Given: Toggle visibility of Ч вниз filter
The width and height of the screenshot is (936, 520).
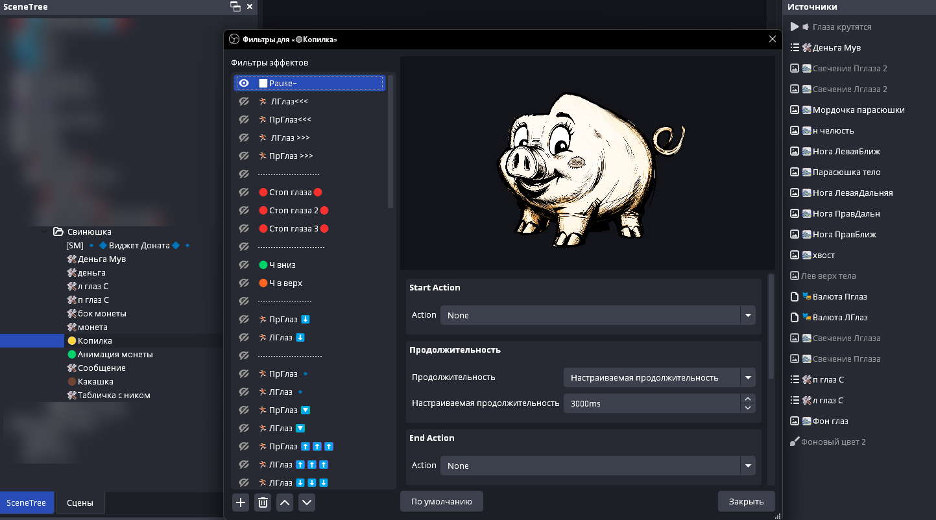Looking at the screenshot, I should coord(244,265).
